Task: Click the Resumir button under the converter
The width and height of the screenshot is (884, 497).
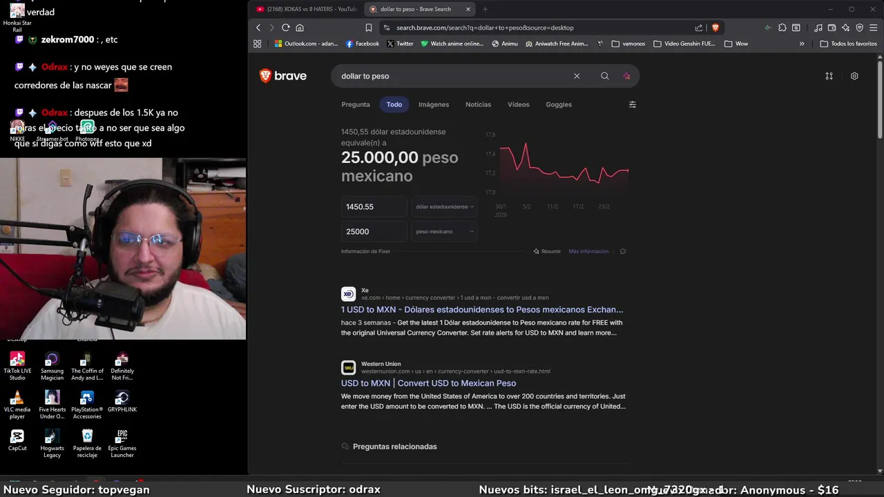Action: [x=547, y=251]
